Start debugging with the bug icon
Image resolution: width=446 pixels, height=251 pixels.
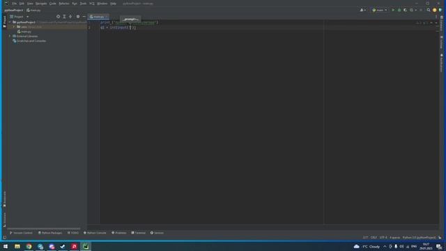[x=399, y=10]
